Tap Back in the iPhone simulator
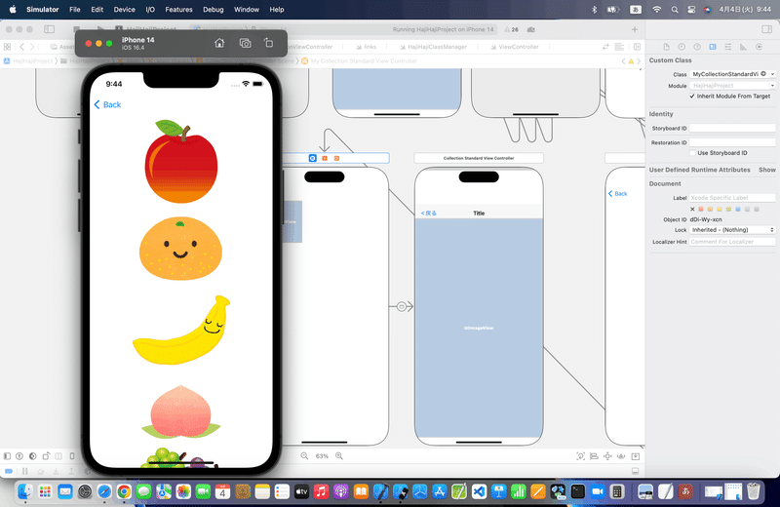 coord(107,104)
